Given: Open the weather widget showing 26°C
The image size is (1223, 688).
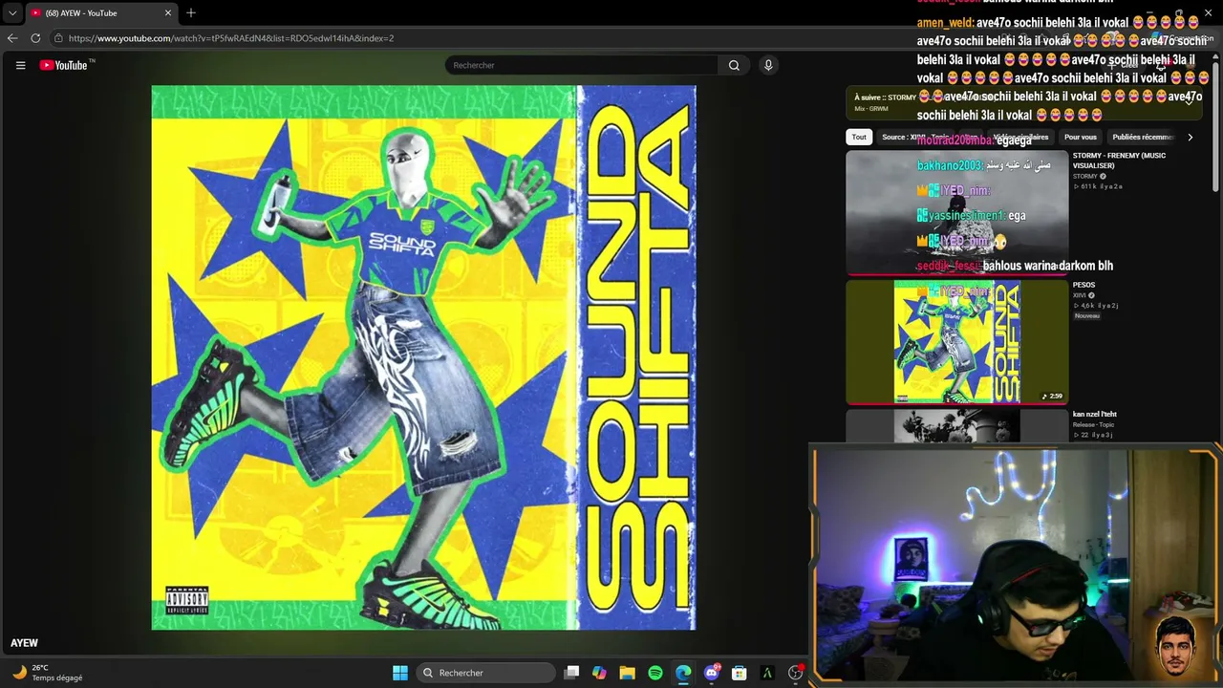Looking at the screenshot, I should coord(48,673).
